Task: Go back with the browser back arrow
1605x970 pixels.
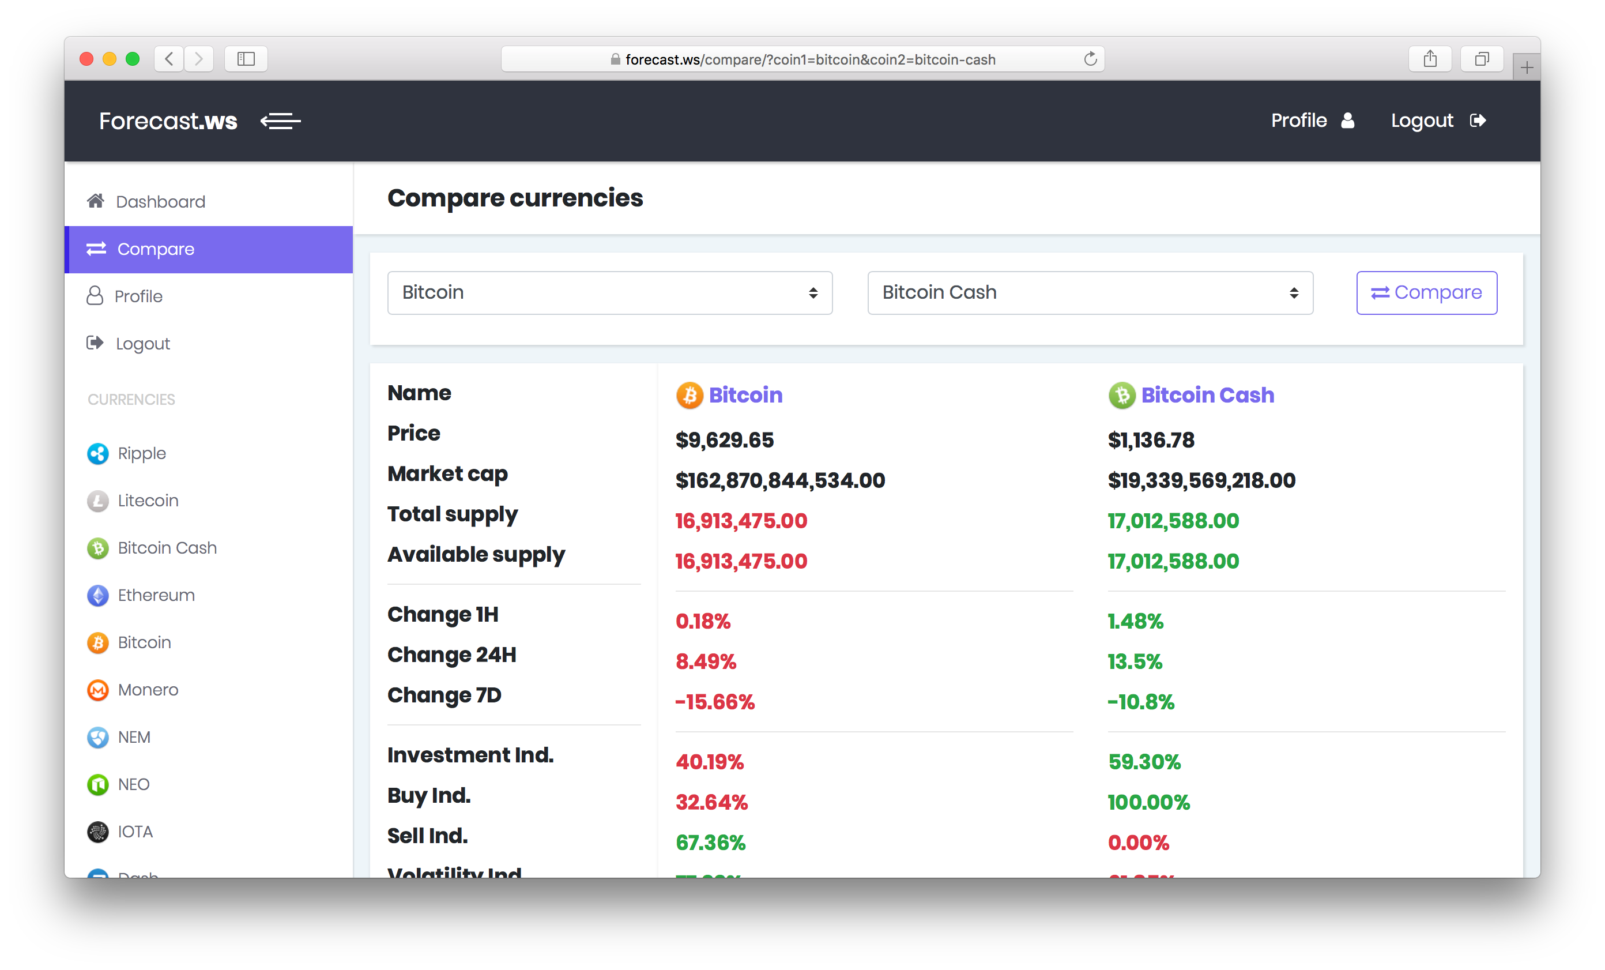Action: coord(169,59)
